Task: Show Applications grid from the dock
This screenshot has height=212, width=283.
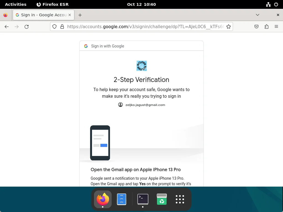Action: point(180,199)
